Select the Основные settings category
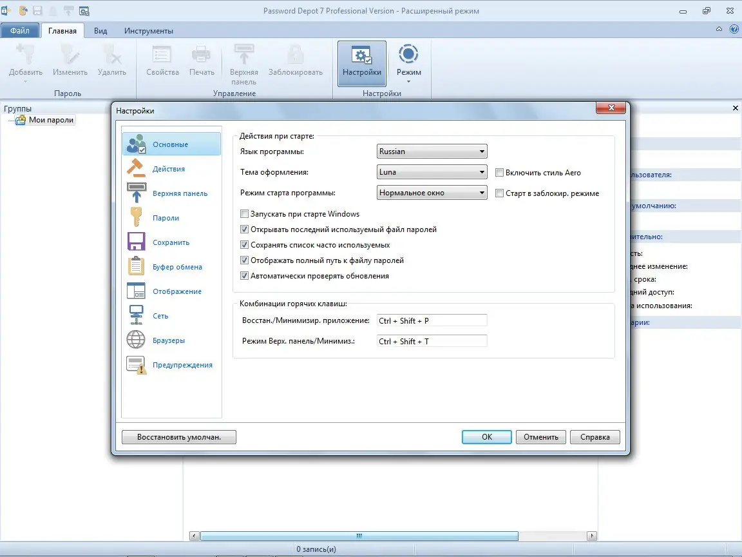This screenshot has height=557, width=742. [172, 144]
